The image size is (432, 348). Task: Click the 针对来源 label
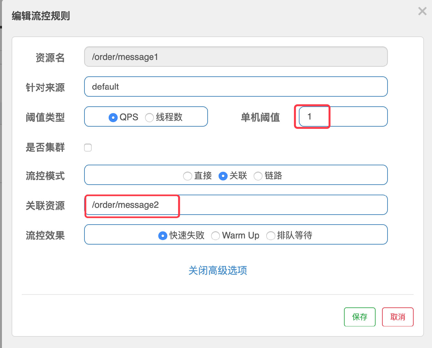pos(45,88)
